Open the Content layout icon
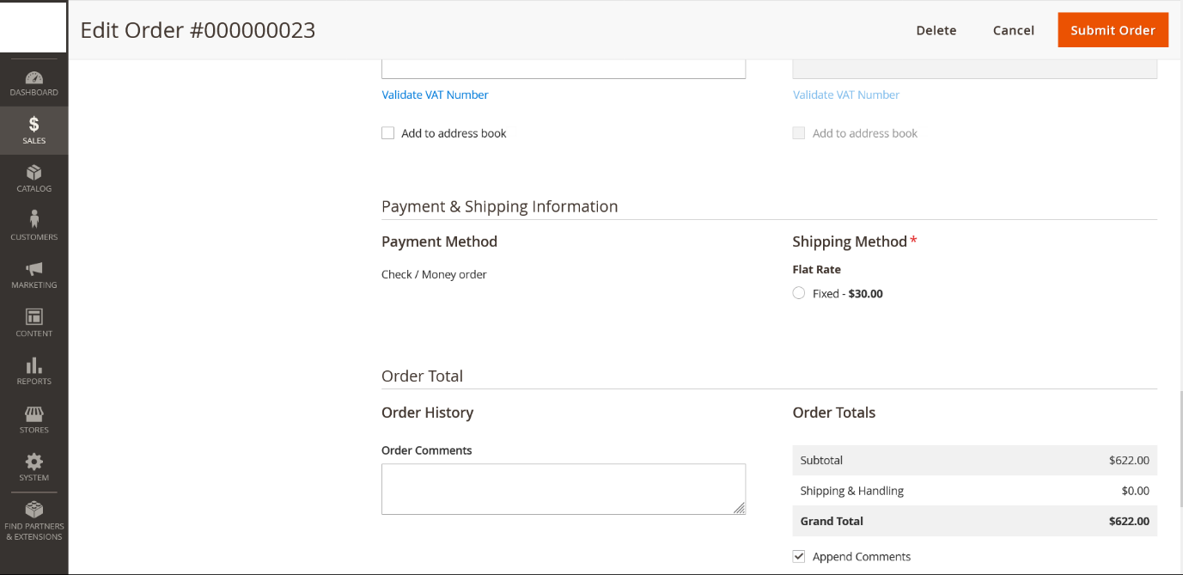 34,318
